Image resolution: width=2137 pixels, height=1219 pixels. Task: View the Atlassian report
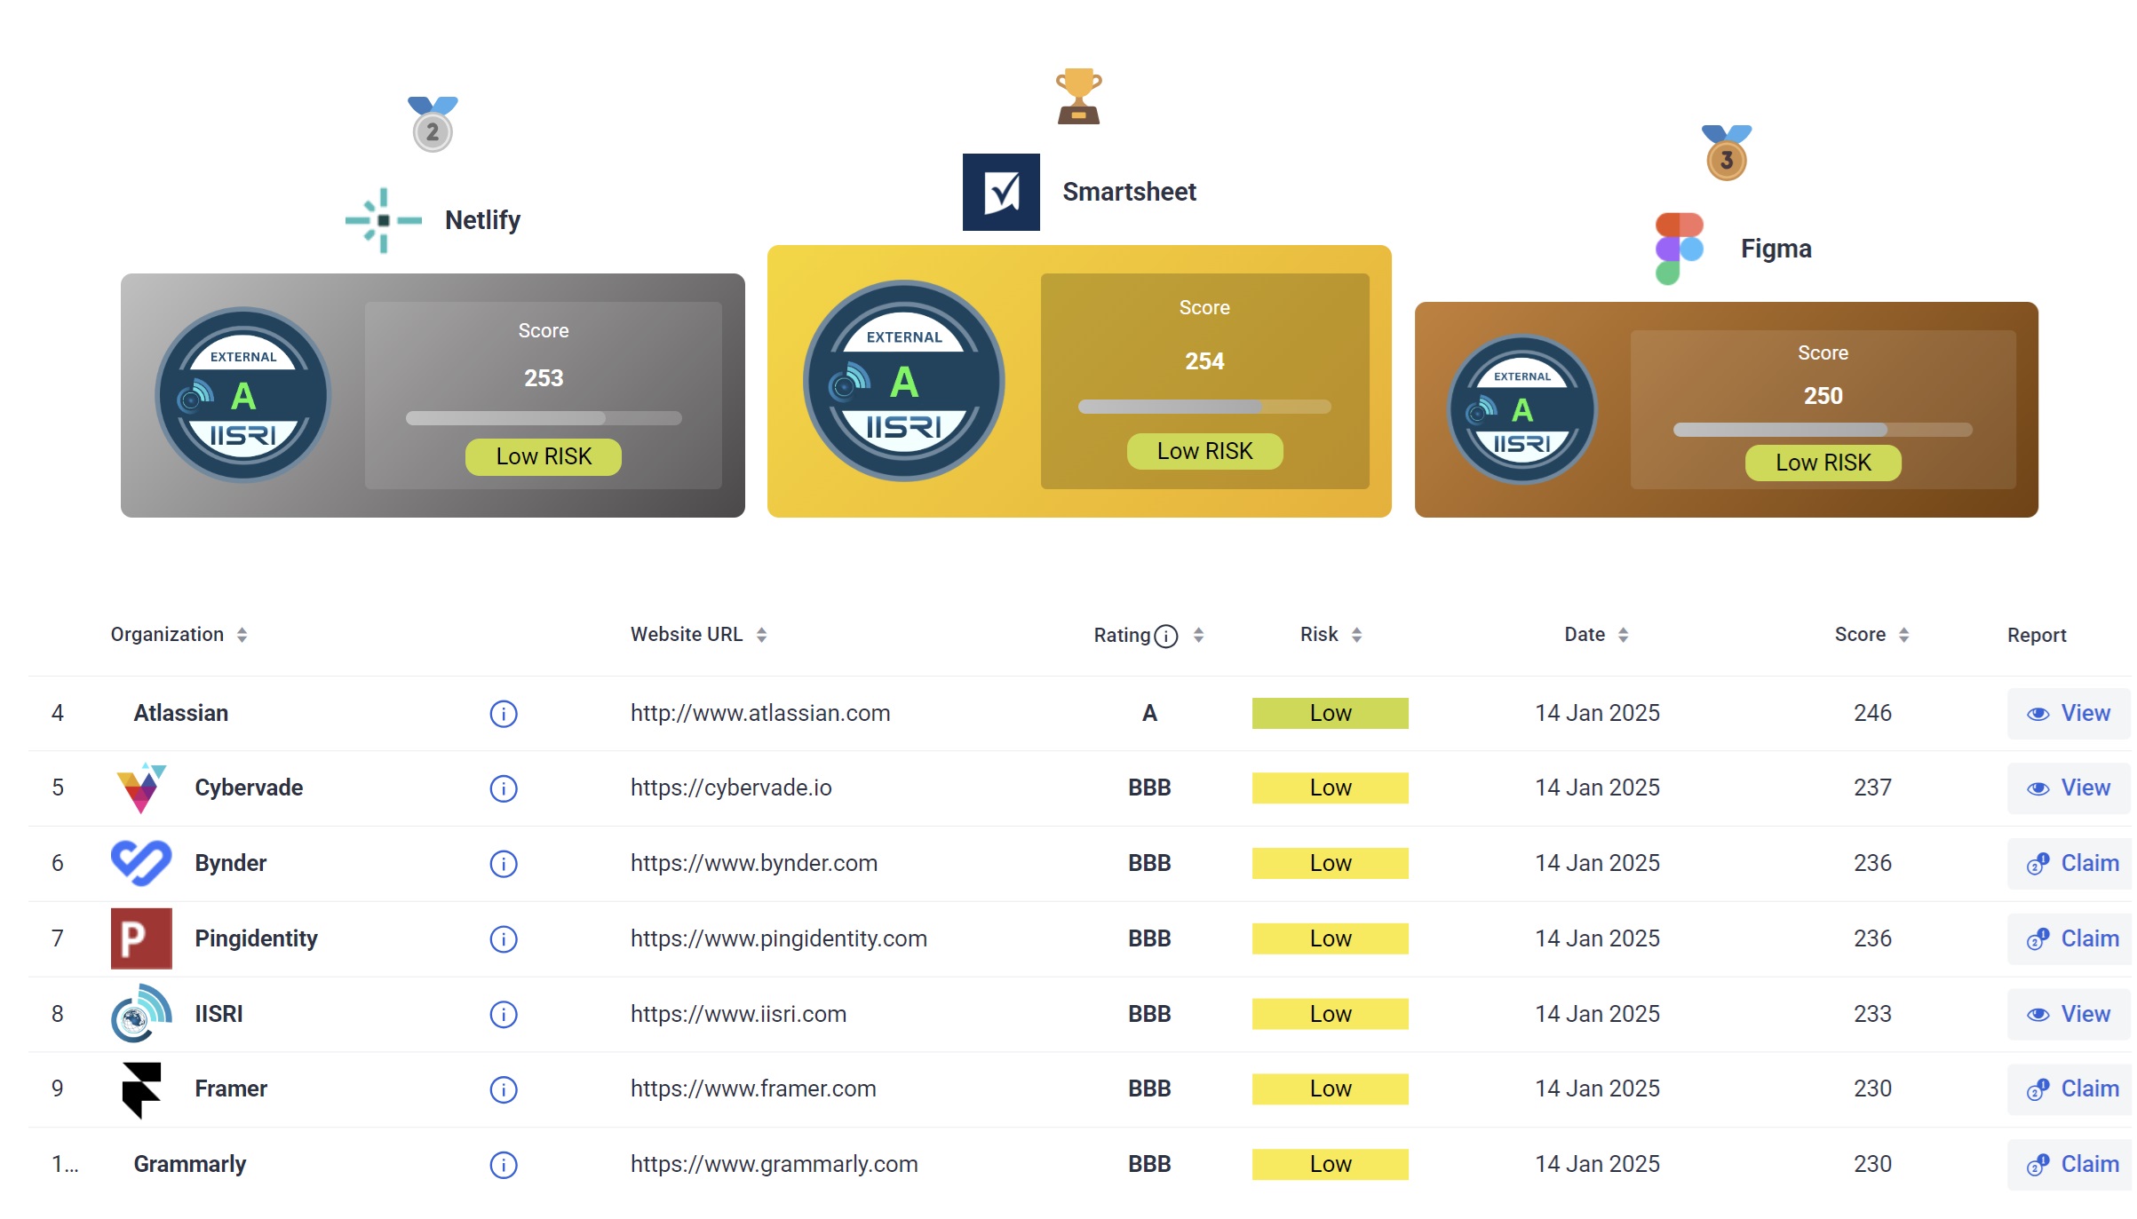tap(2068, 714)
